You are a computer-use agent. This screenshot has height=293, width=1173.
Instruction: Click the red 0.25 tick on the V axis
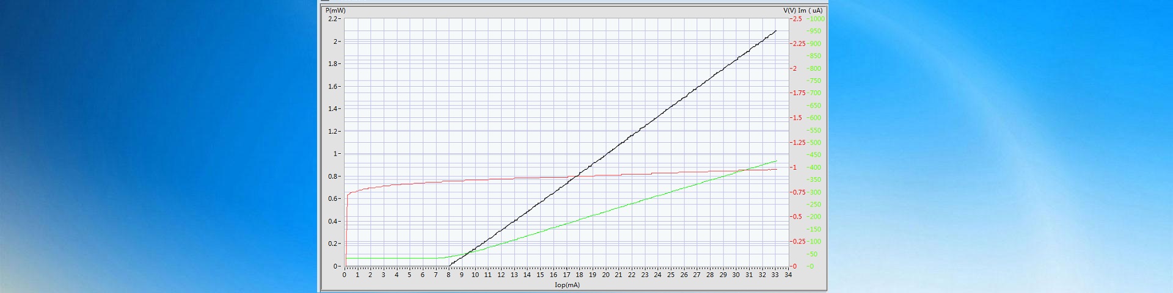point(799,241)
